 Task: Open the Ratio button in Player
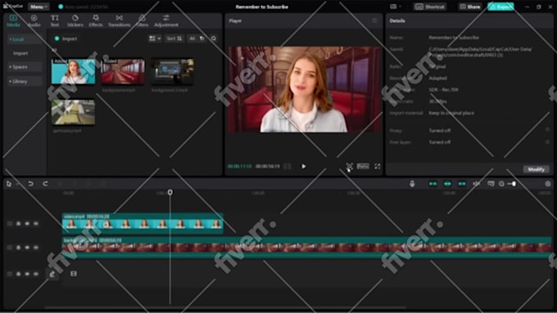[363, 166]
